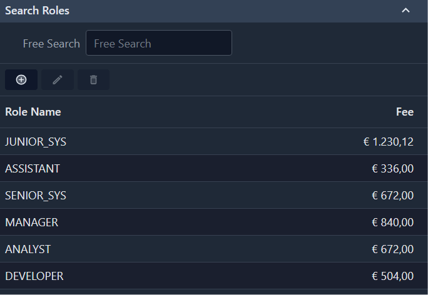Click the Free Search label

51,44
